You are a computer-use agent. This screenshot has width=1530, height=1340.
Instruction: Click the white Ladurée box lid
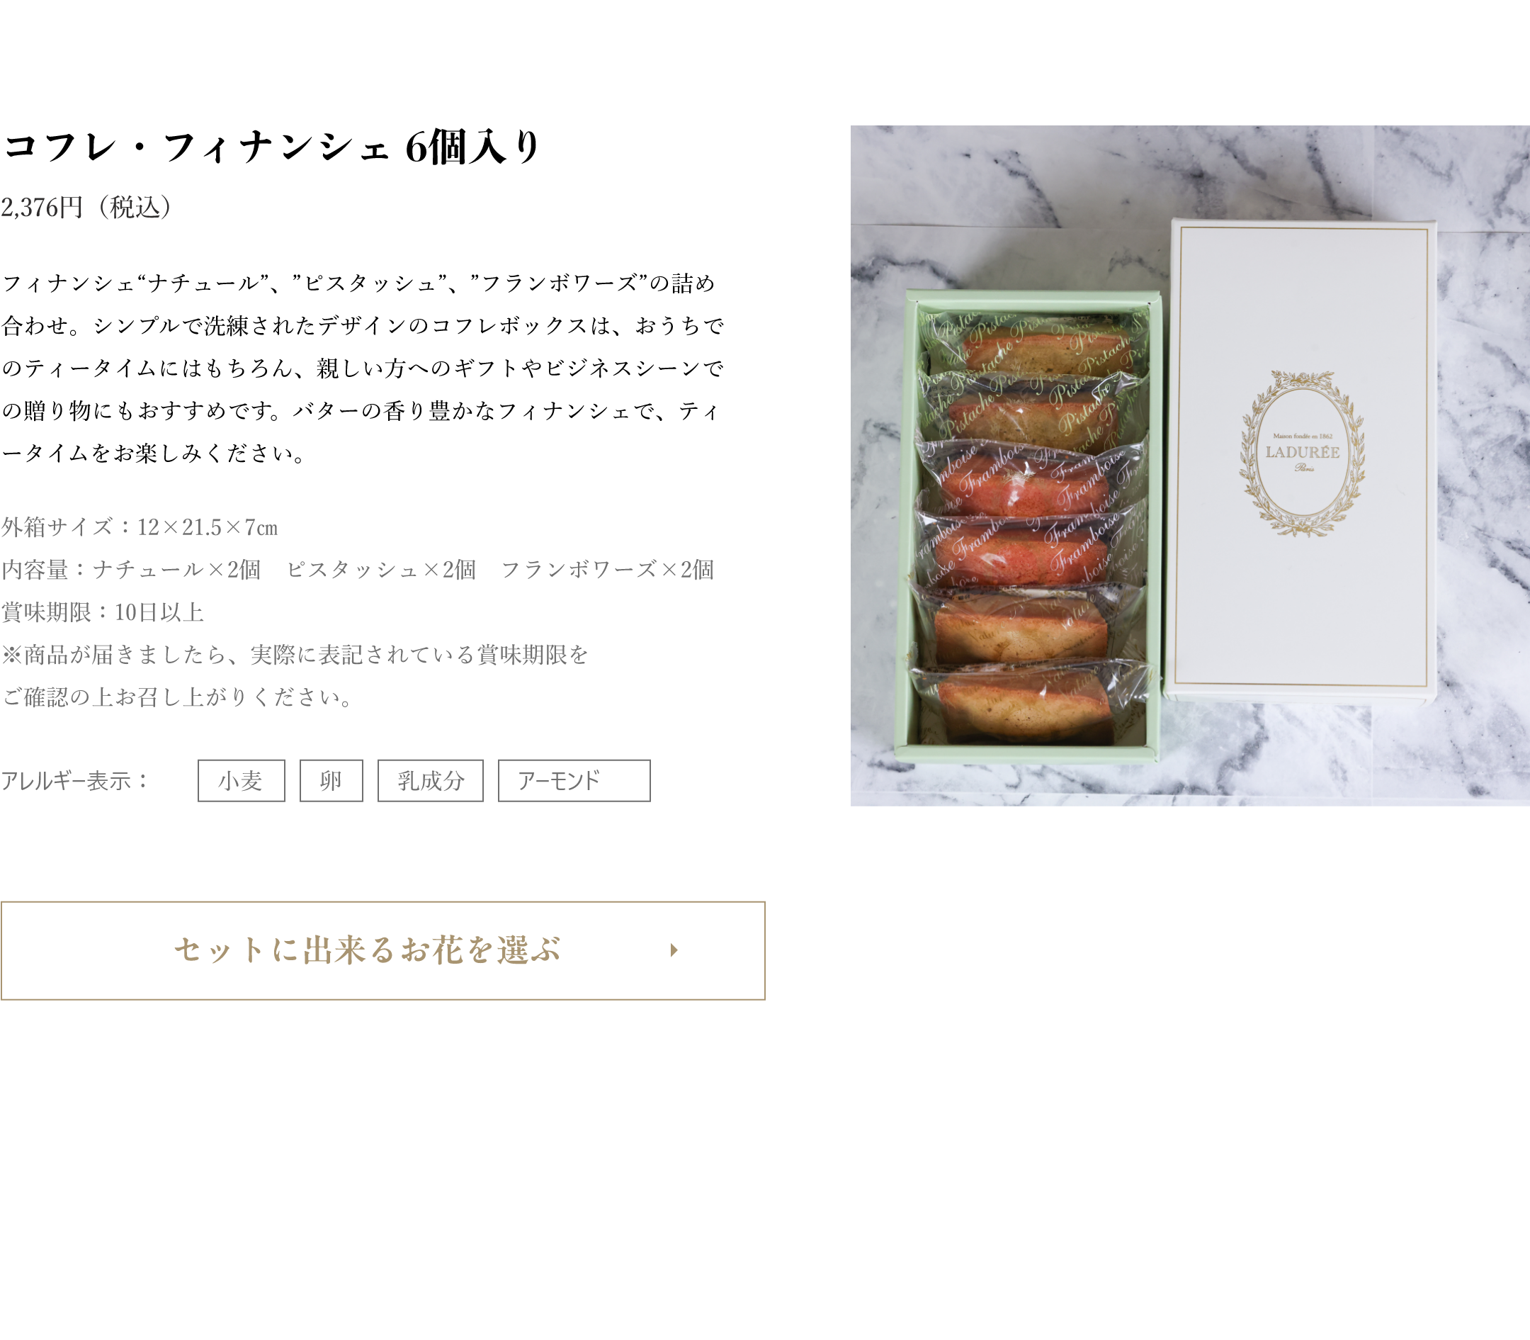1302,461
